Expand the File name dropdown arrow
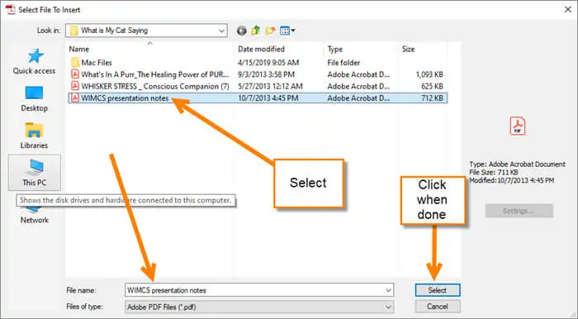This screenshot has height=319, width=578. click(x=388, y=290)
